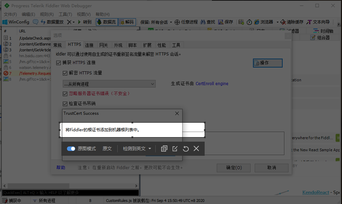Toggle 捕获 HTTPS 连接 checkbox
Image resolution: width=342 pixels, height=204 pixels.
(58, 63)
